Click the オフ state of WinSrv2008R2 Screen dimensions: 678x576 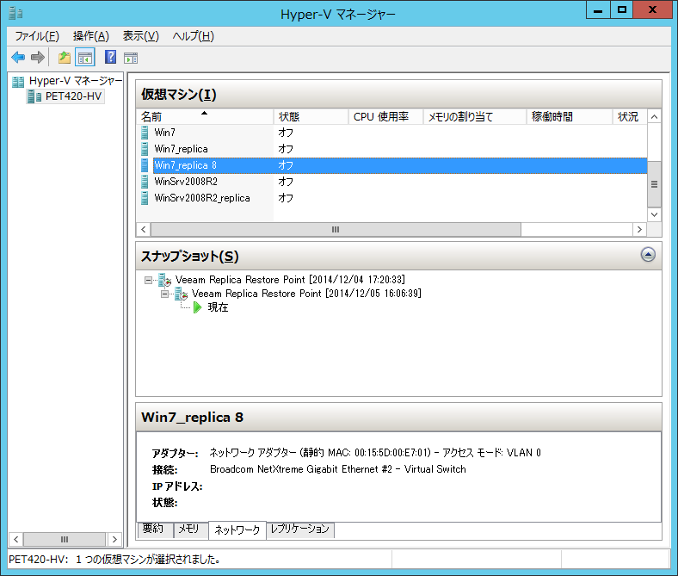pyautogui.click(x=286, y=182)
